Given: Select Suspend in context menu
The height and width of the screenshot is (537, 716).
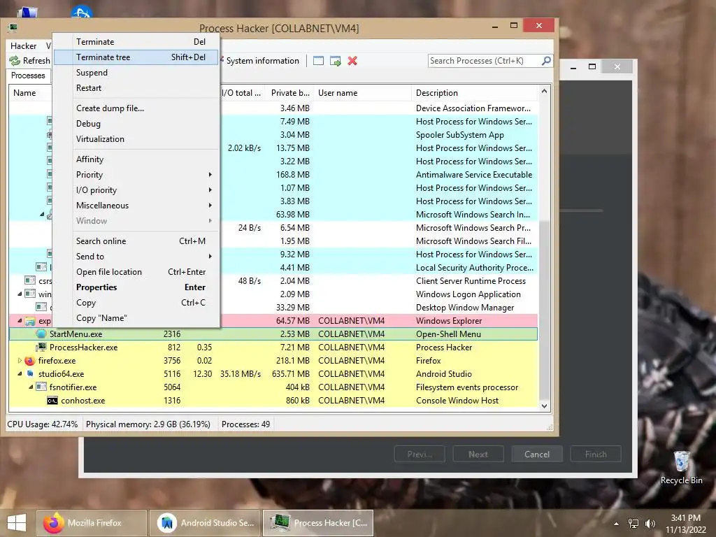Looking at the screenshot, I should point(136,73).
